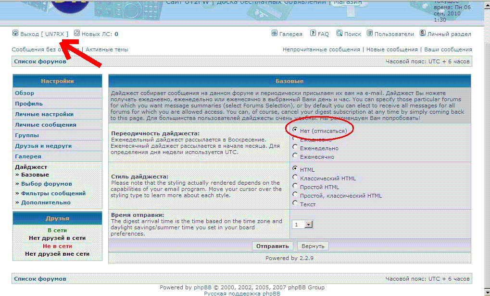Choose the Еженедельно digest frequency option
490x296 pixels.
click(x=295, y=148)
